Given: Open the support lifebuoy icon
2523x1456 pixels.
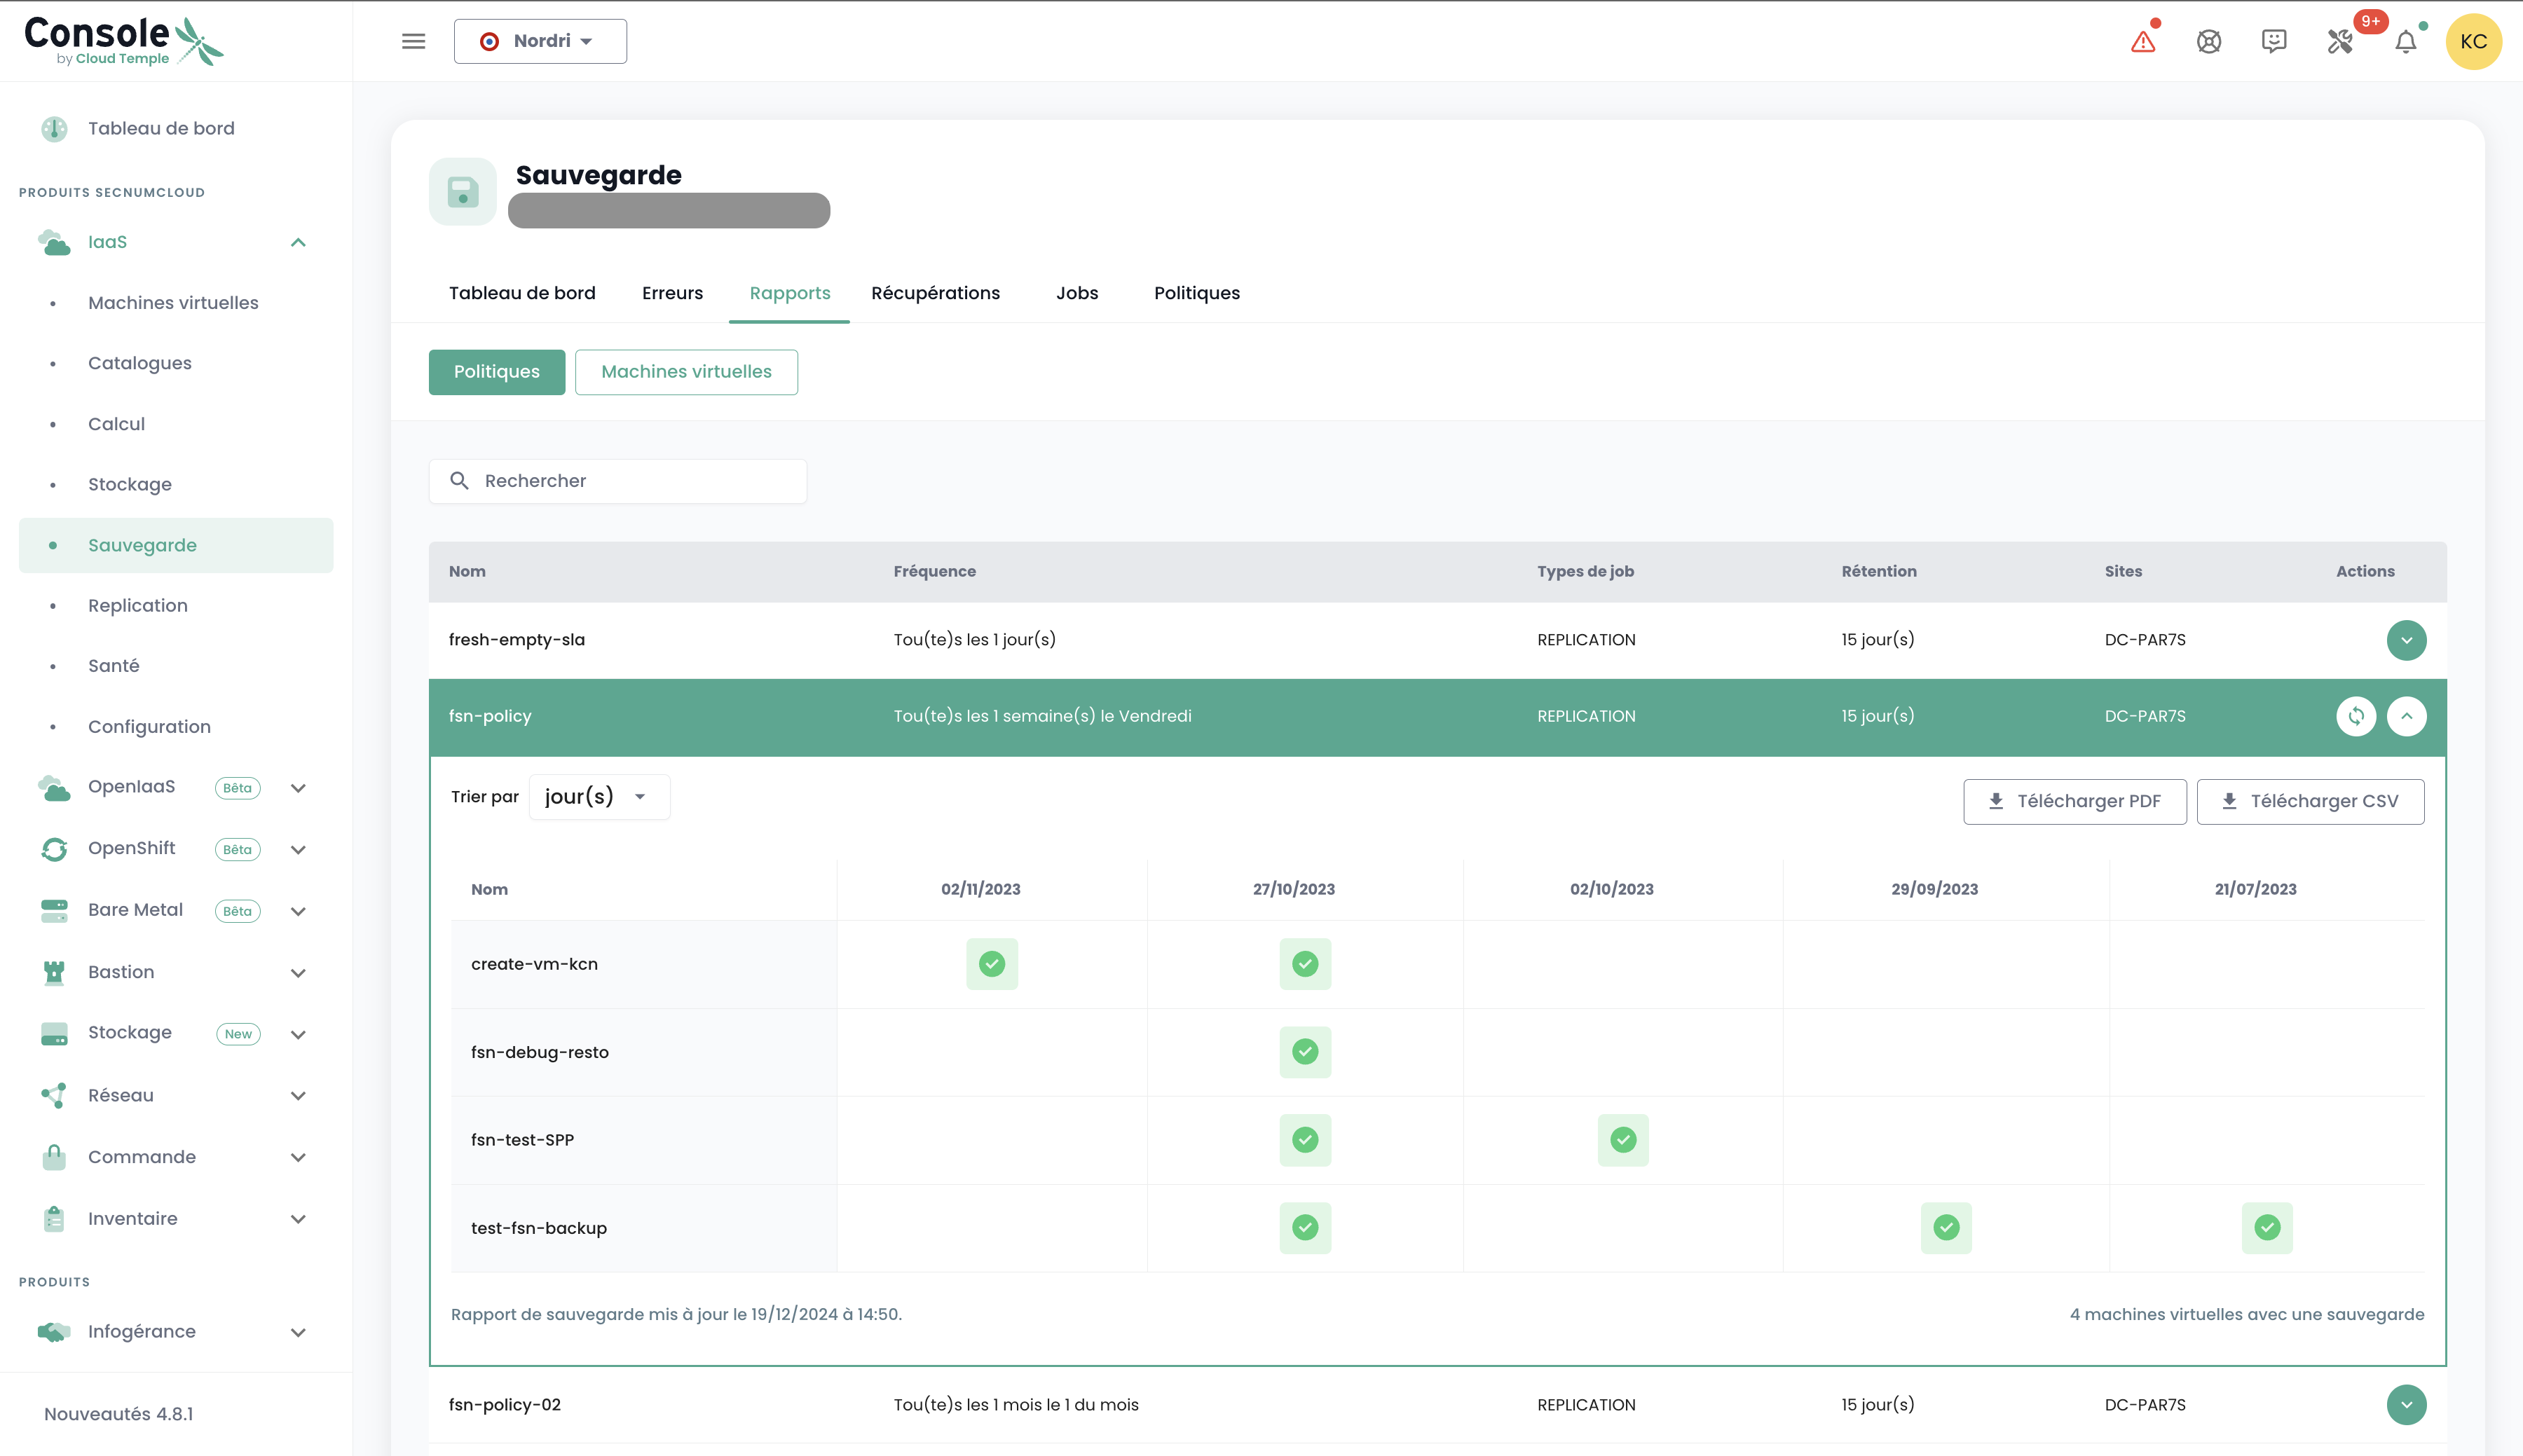Looking at the screenshot, I should click(x=2209, y=42).
